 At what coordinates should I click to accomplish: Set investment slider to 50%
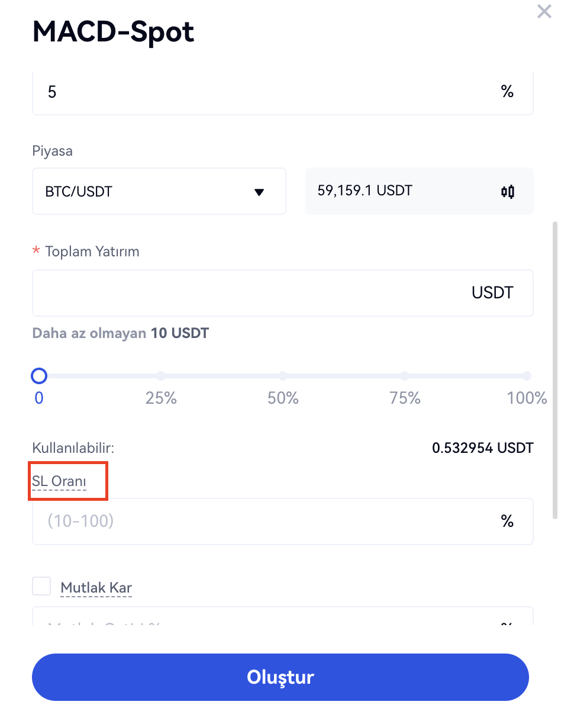tap(283, 376)
